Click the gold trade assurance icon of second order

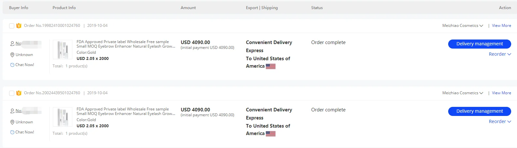(x=19, y=93)
